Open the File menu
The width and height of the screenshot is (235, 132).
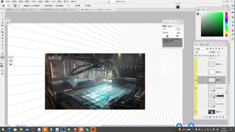(8, 1)
